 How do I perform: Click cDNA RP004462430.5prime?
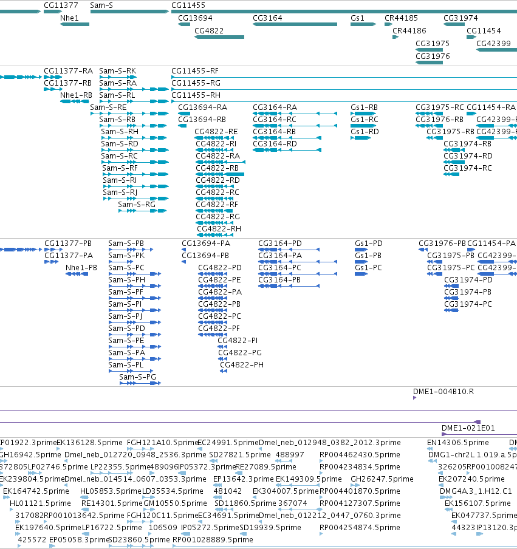click(360, 455)
